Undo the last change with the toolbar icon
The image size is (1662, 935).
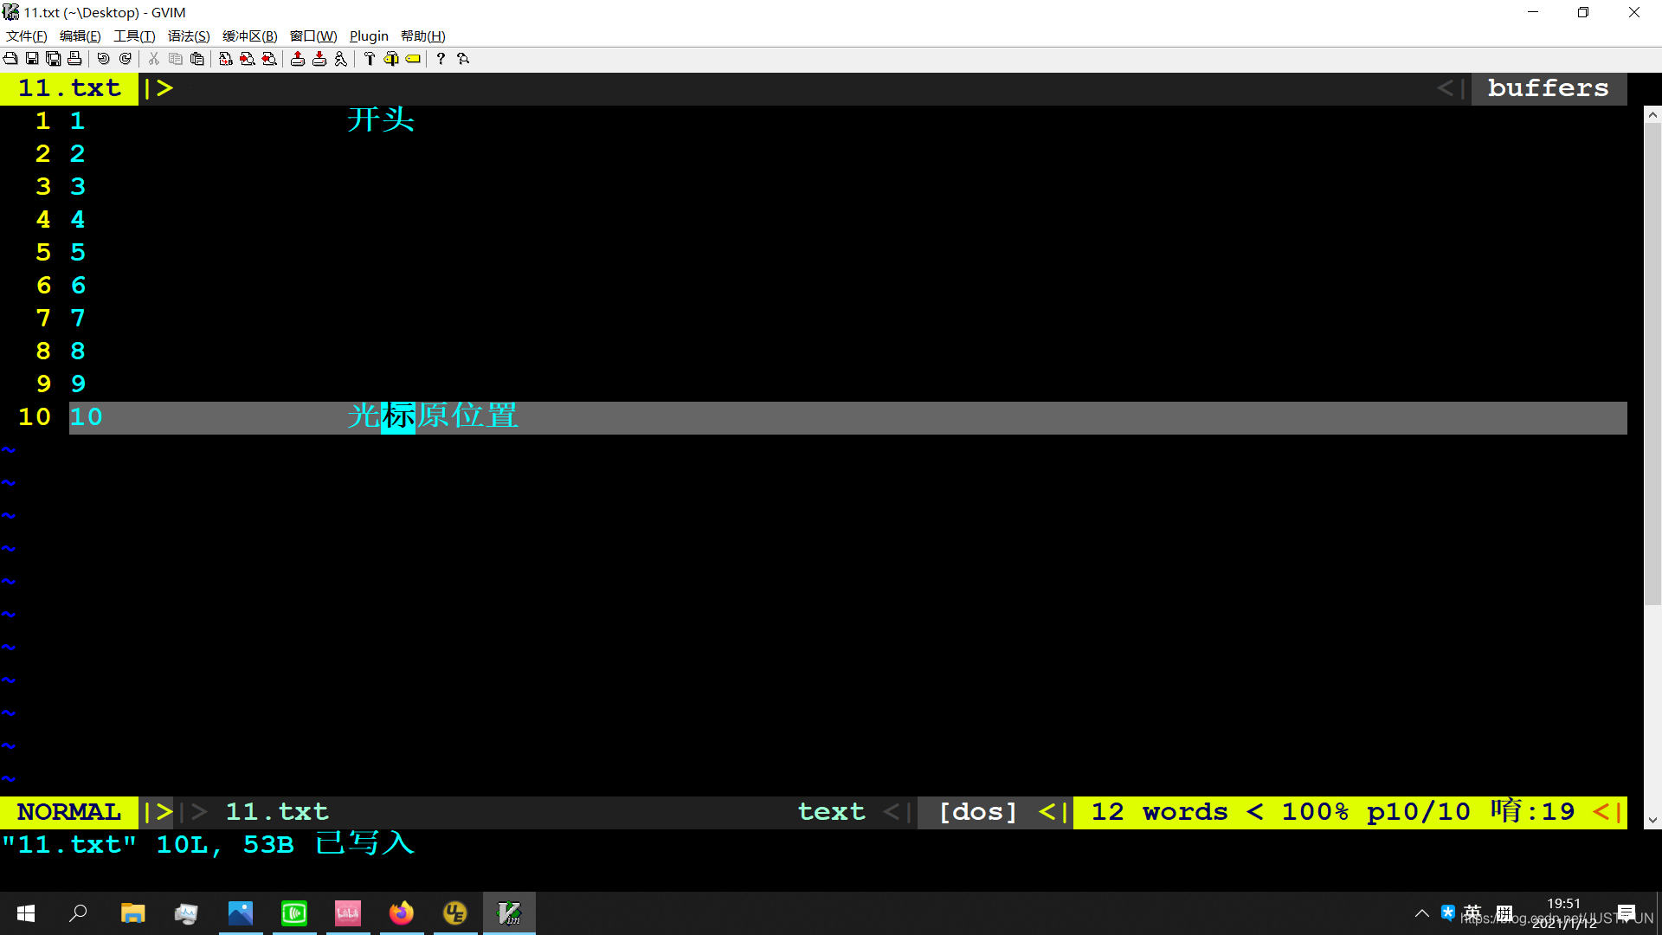(x=103, y=59)
